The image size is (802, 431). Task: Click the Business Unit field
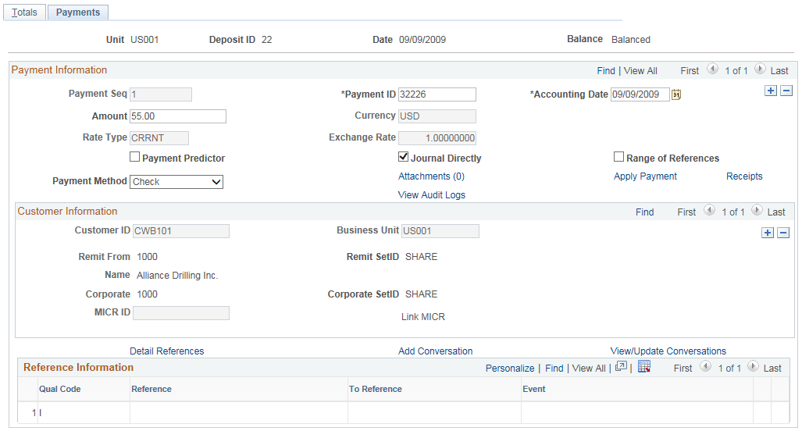click(440, 231)
